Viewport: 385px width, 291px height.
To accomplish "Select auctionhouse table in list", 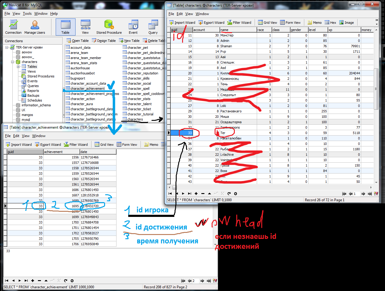I will coord(80,68).
